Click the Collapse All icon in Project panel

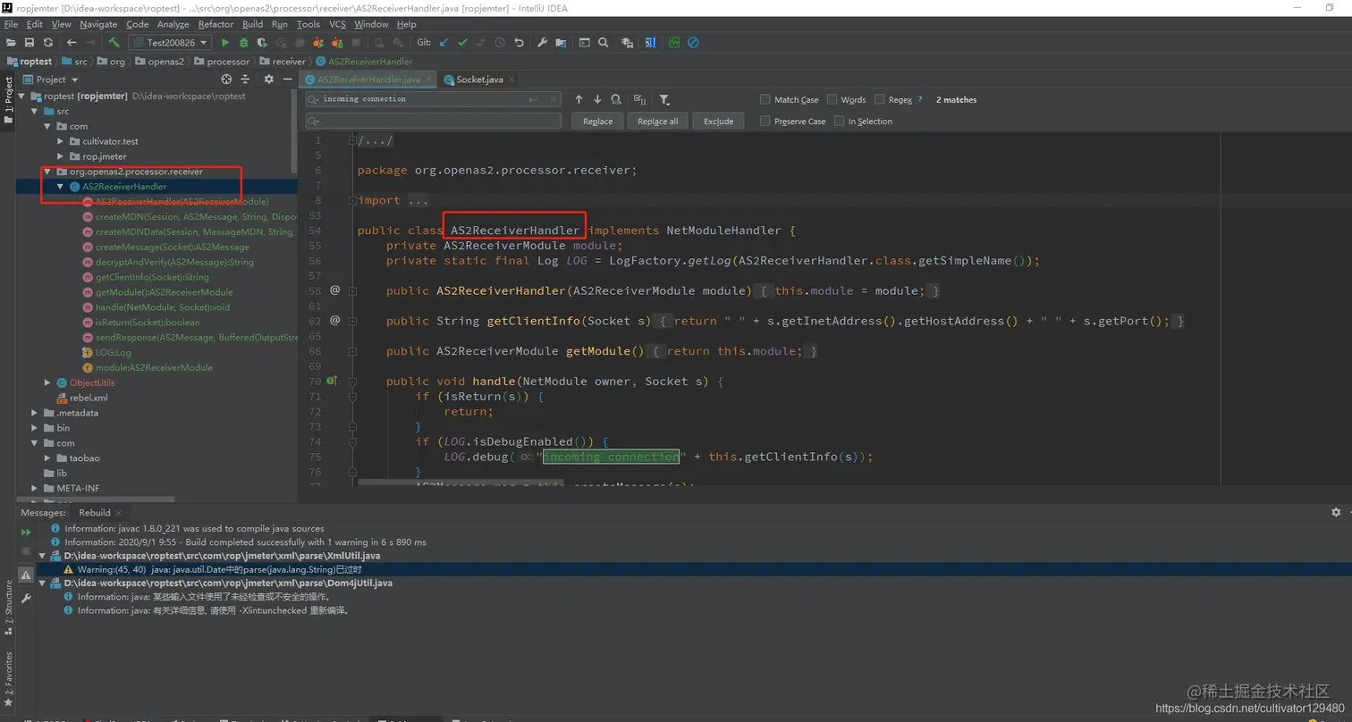coord(246,80)
